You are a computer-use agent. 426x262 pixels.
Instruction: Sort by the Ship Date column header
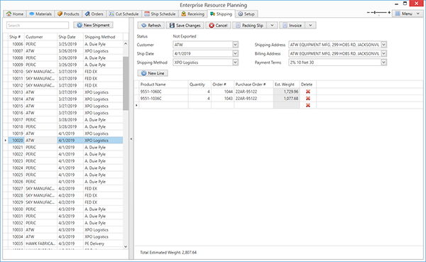(x=70, y=37)
